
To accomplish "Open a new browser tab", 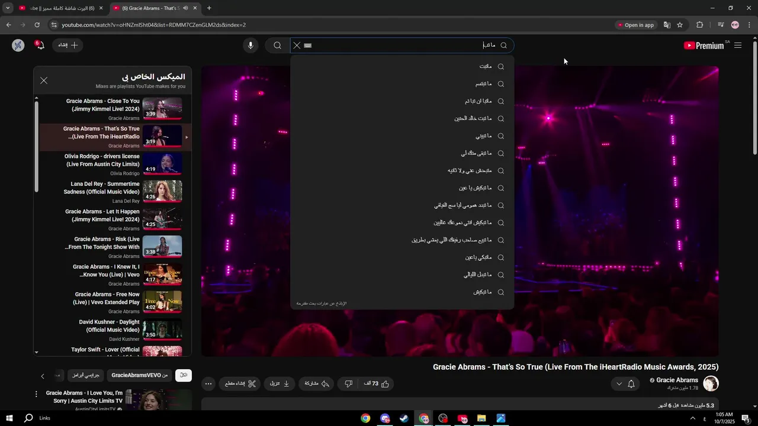I will pyautogui.click(x=209, y=8).
